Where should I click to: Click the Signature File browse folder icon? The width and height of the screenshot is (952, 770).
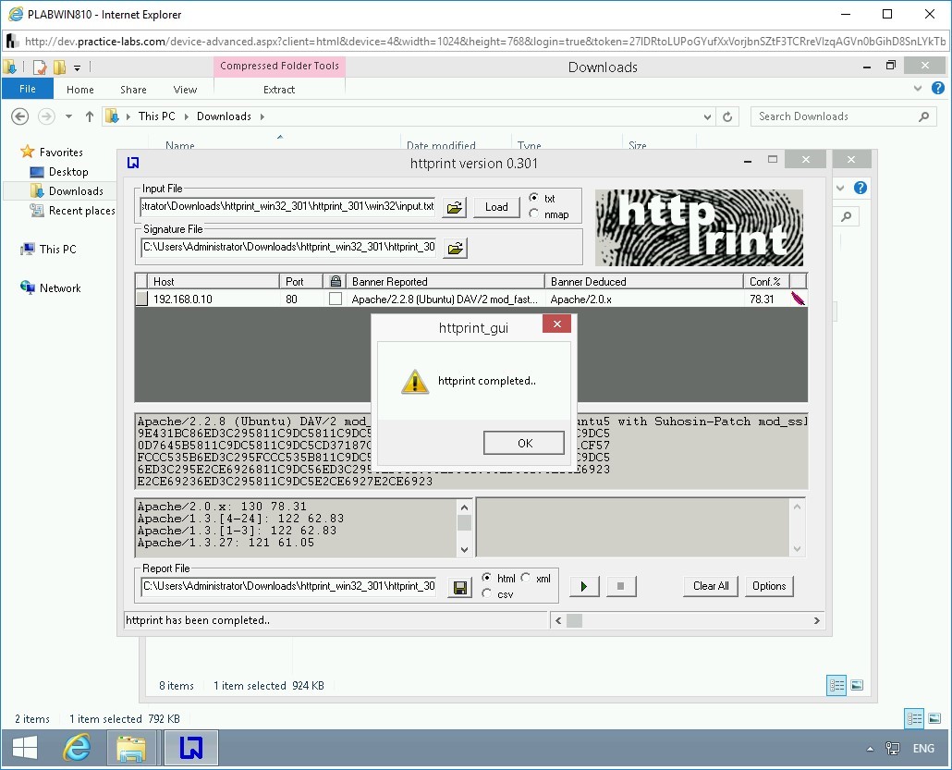(x=455, y=248)
